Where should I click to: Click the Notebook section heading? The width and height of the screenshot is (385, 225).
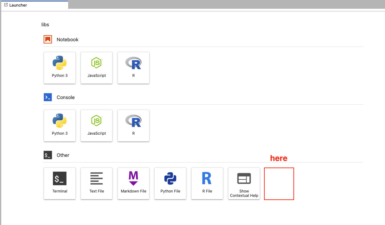(67, 40)
